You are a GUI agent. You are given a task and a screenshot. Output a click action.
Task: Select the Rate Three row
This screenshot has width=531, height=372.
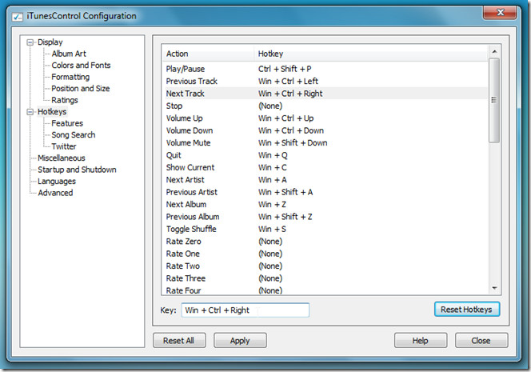click(x=325, y=278)
